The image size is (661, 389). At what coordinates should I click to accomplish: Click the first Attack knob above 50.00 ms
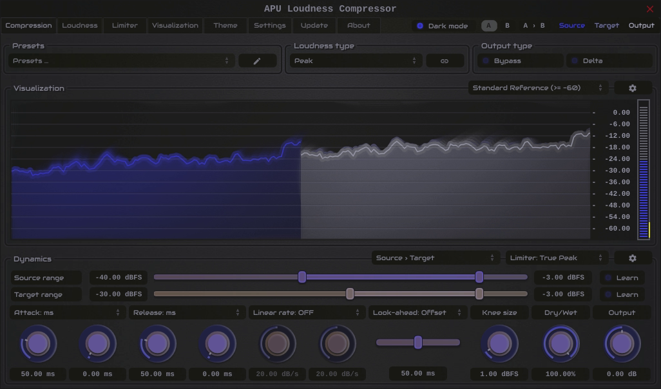point(38,344)
